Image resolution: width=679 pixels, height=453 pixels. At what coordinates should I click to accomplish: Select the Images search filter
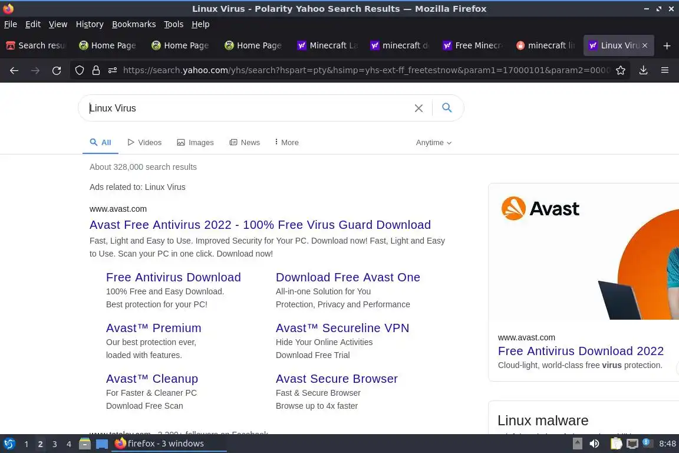195,143
